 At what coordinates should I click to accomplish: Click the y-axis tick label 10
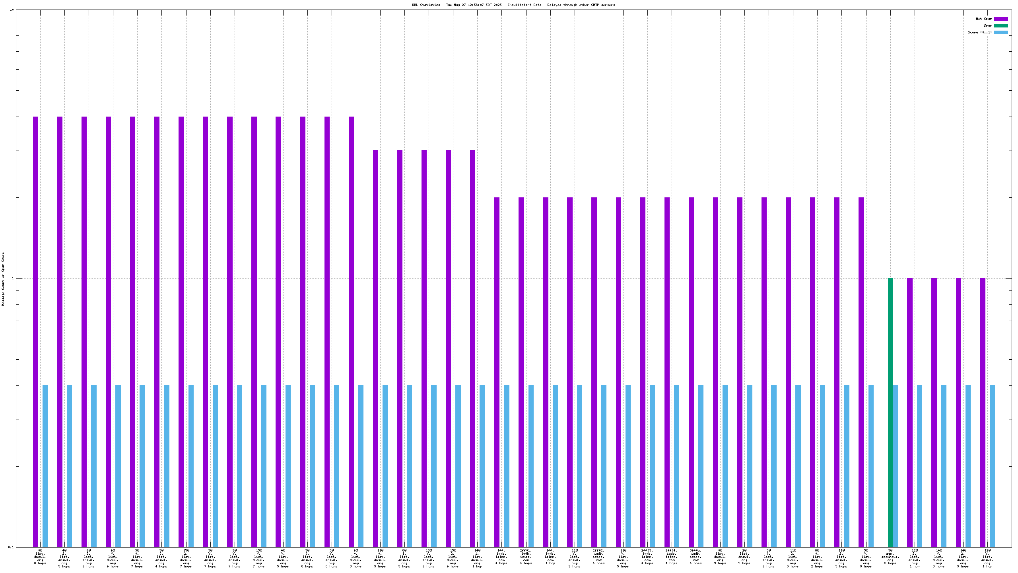[x=12, y=10]
